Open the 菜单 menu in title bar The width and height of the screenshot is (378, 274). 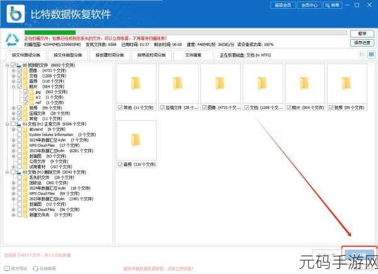click(333, 5)
